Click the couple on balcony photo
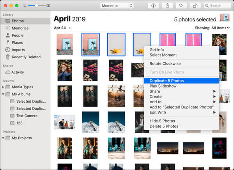Image resolution: width=234 pixels, height=170 pixels. pos(65,122)
